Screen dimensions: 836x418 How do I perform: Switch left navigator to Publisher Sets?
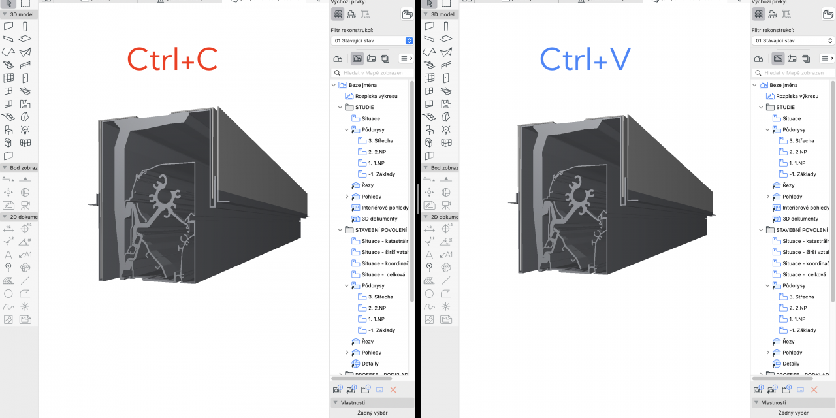pyautogui.click(x=385, y=59)
